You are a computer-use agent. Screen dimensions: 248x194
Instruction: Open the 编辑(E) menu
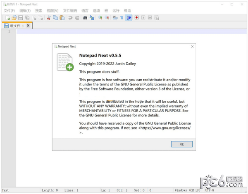25,11
